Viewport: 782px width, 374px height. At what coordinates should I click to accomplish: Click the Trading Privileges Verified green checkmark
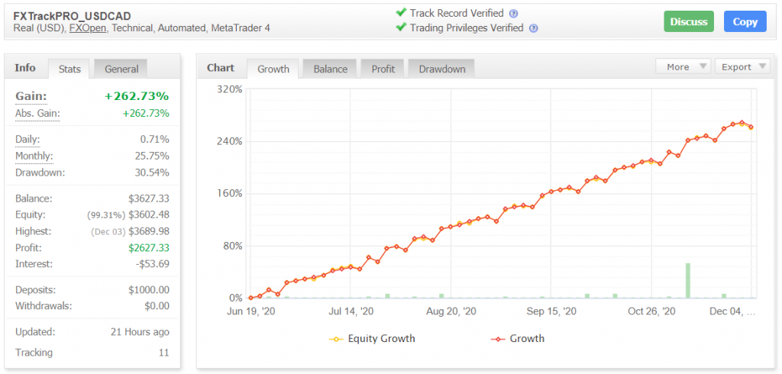click(x=401, y=27)
